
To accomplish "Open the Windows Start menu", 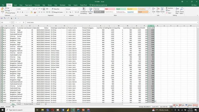I will [2, 110].
